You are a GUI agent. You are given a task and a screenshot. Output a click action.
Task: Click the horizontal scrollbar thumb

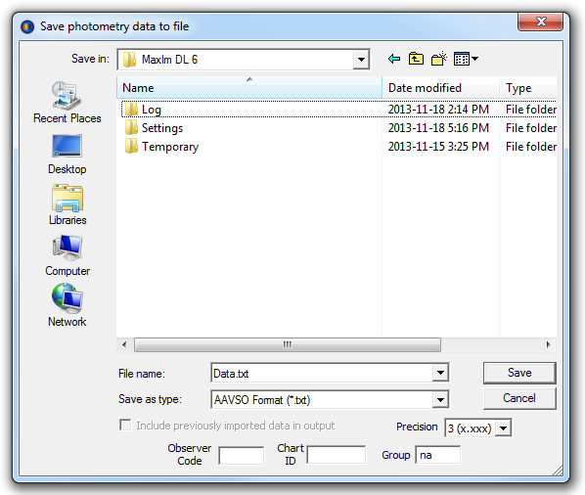coord(288,344)
